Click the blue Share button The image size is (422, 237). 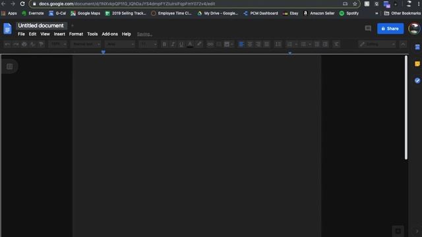pos(390,28)
